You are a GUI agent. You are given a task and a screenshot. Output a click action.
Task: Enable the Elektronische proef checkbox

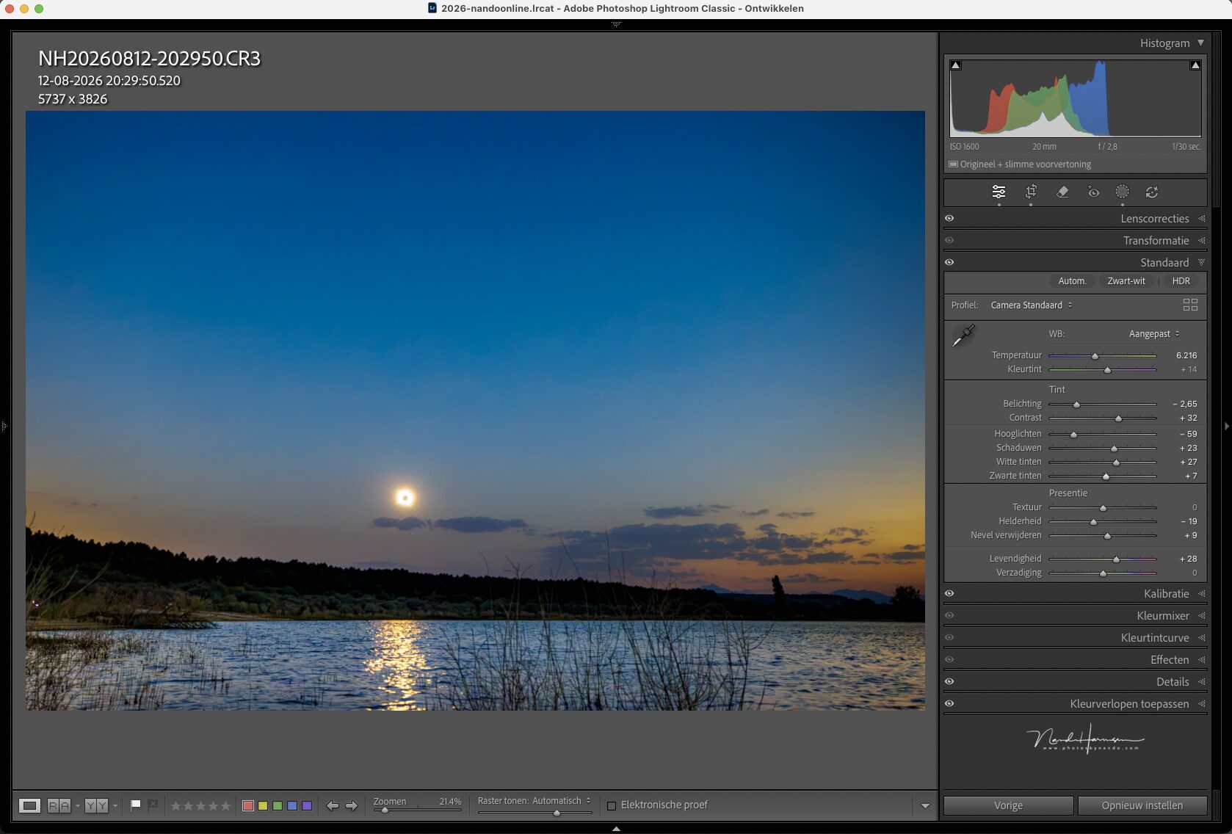[612, 805]
